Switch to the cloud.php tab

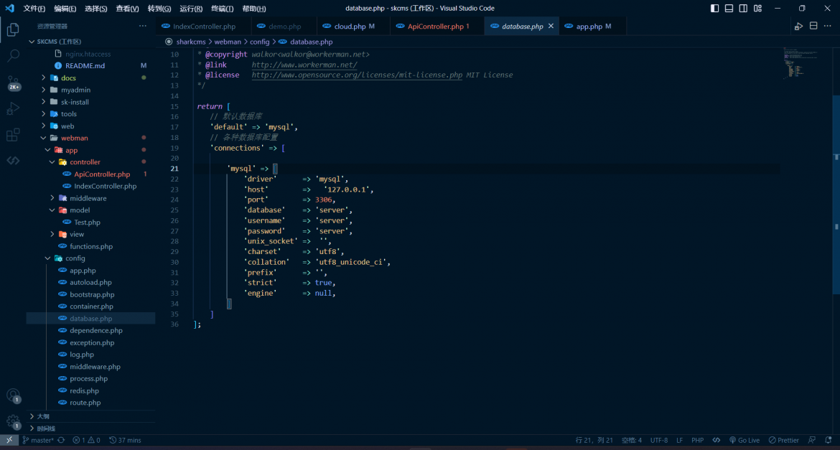click(353, 27)
